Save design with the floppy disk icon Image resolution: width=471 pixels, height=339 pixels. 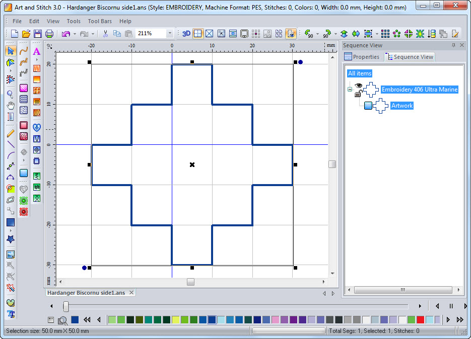click(38, 34)
